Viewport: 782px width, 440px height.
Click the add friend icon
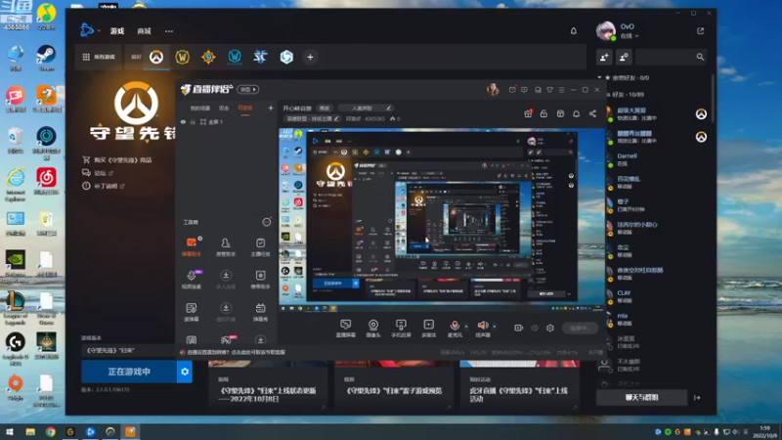pyautogui.click(x=604, y=57)
